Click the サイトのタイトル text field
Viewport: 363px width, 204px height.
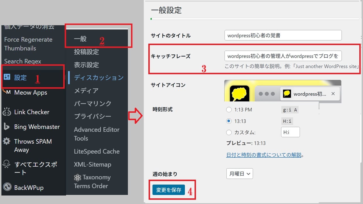pyautogui.click(x=283, y=35)
